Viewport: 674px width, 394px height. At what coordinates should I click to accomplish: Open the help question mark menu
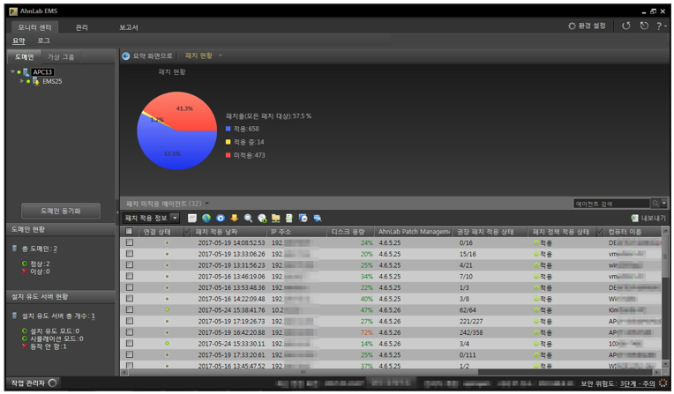pyautogui.click(x=661, y=26)
